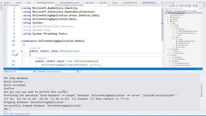This screenshot has height=116, width=206.
Task: Select Candidate.cs in Solution Explorer
Action: click(x=182, y=29)
